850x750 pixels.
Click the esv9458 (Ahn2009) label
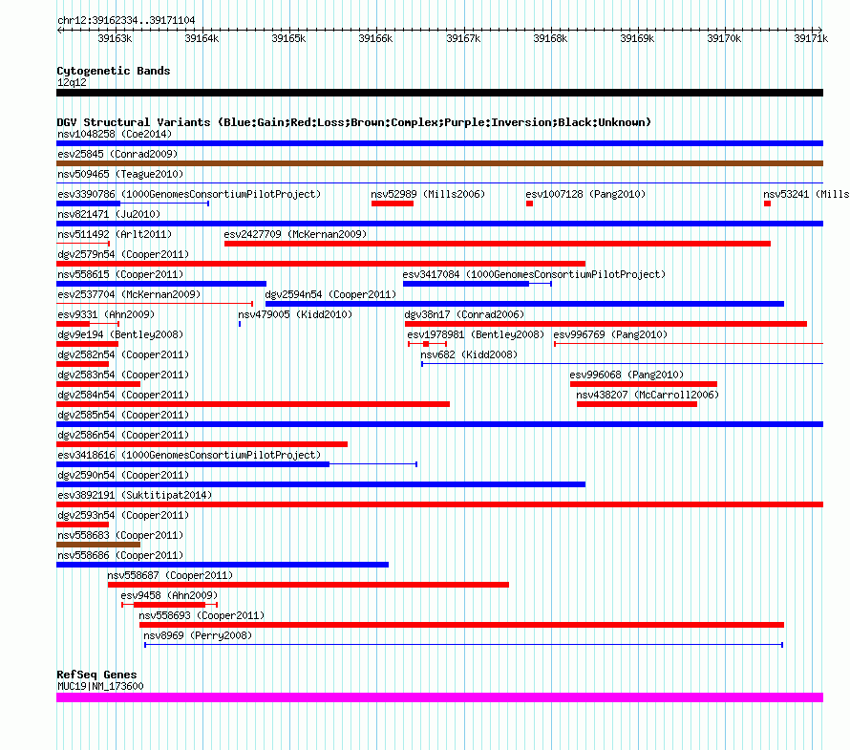(169, 595)
